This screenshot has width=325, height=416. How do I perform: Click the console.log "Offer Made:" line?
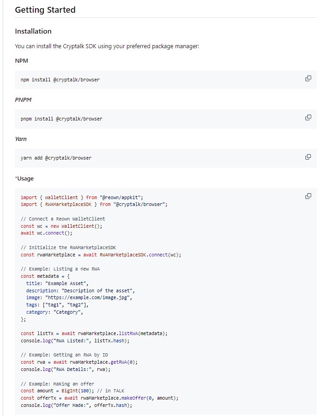76,405
